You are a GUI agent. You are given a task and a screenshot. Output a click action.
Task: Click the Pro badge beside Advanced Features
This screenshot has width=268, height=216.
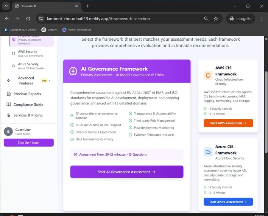click(44, 81)
